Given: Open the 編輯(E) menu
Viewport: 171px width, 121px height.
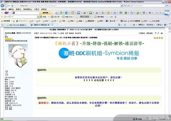Looking at the screenshot, I should [x=11, y=9].
